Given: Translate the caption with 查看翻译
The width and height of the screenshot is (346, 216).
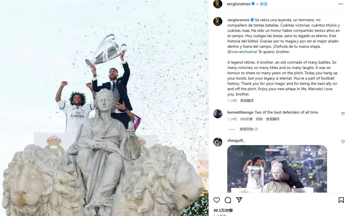Looking at the screenshot, I should tap(247, 101).
